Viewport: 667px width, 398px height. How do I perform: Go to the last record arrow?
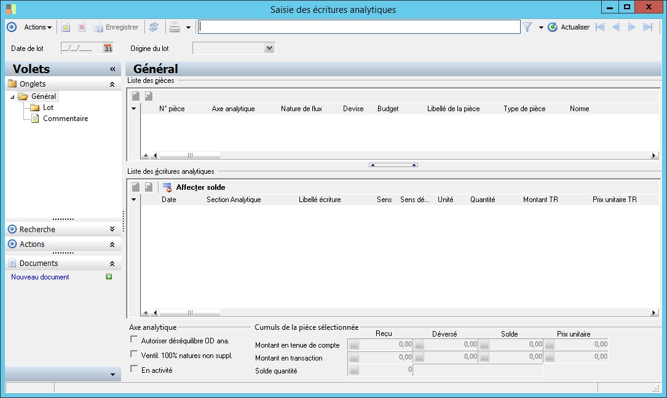647,27
